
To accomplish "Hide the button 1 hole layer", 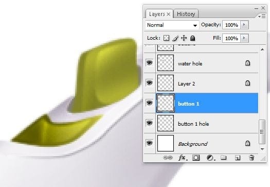I will click(x=149, y=123).
